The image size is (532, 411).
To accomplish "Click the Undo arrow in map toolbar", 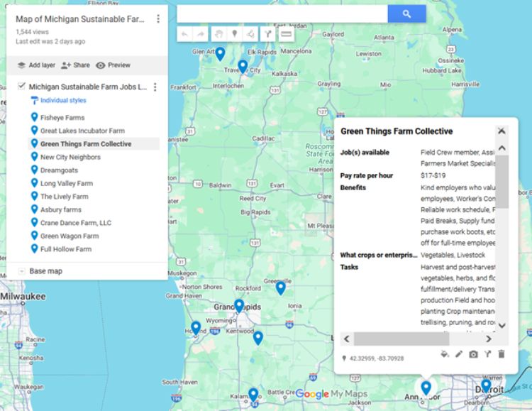I will (184, 34).
